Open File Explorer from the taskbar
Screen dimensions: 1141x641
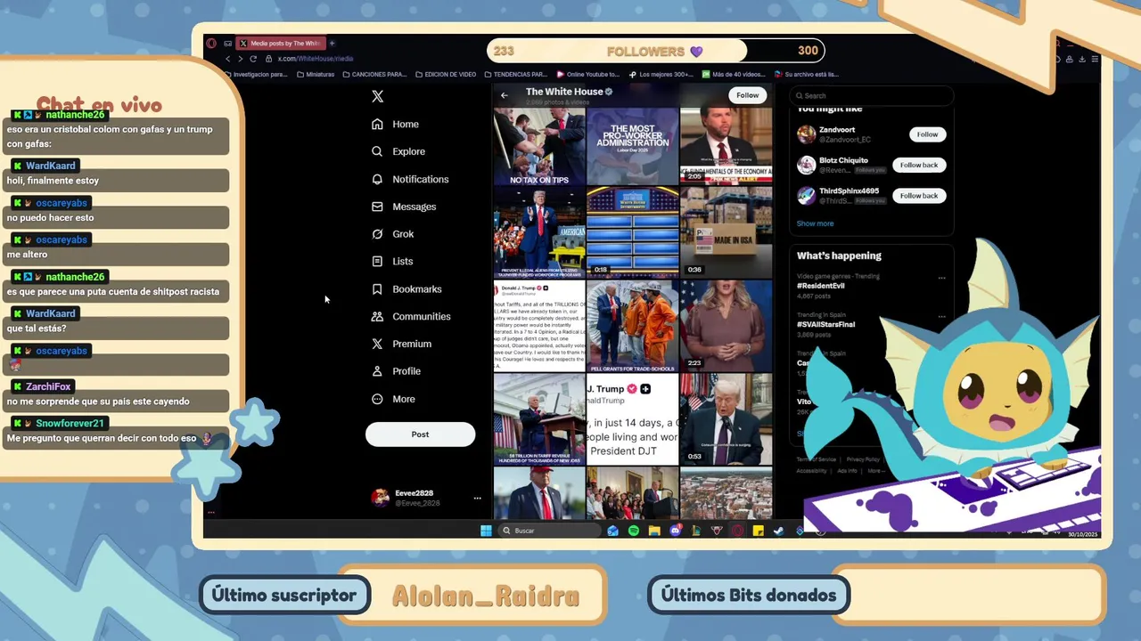(654, 531)
